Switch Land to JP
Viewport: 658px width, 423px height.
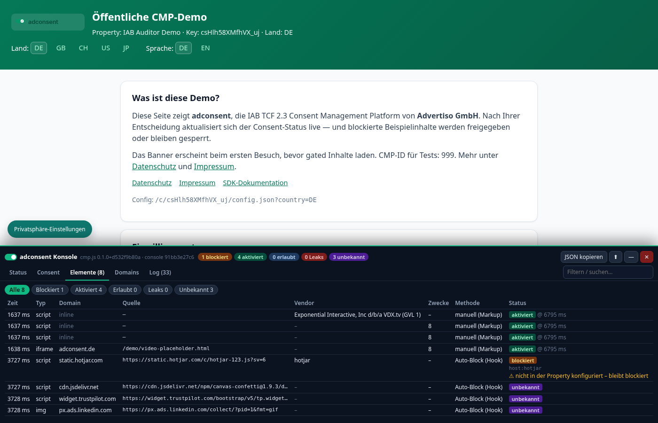click(126, 48)
